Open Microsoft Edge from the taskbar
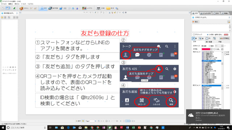232x130 pixels. tap(68, 127)
